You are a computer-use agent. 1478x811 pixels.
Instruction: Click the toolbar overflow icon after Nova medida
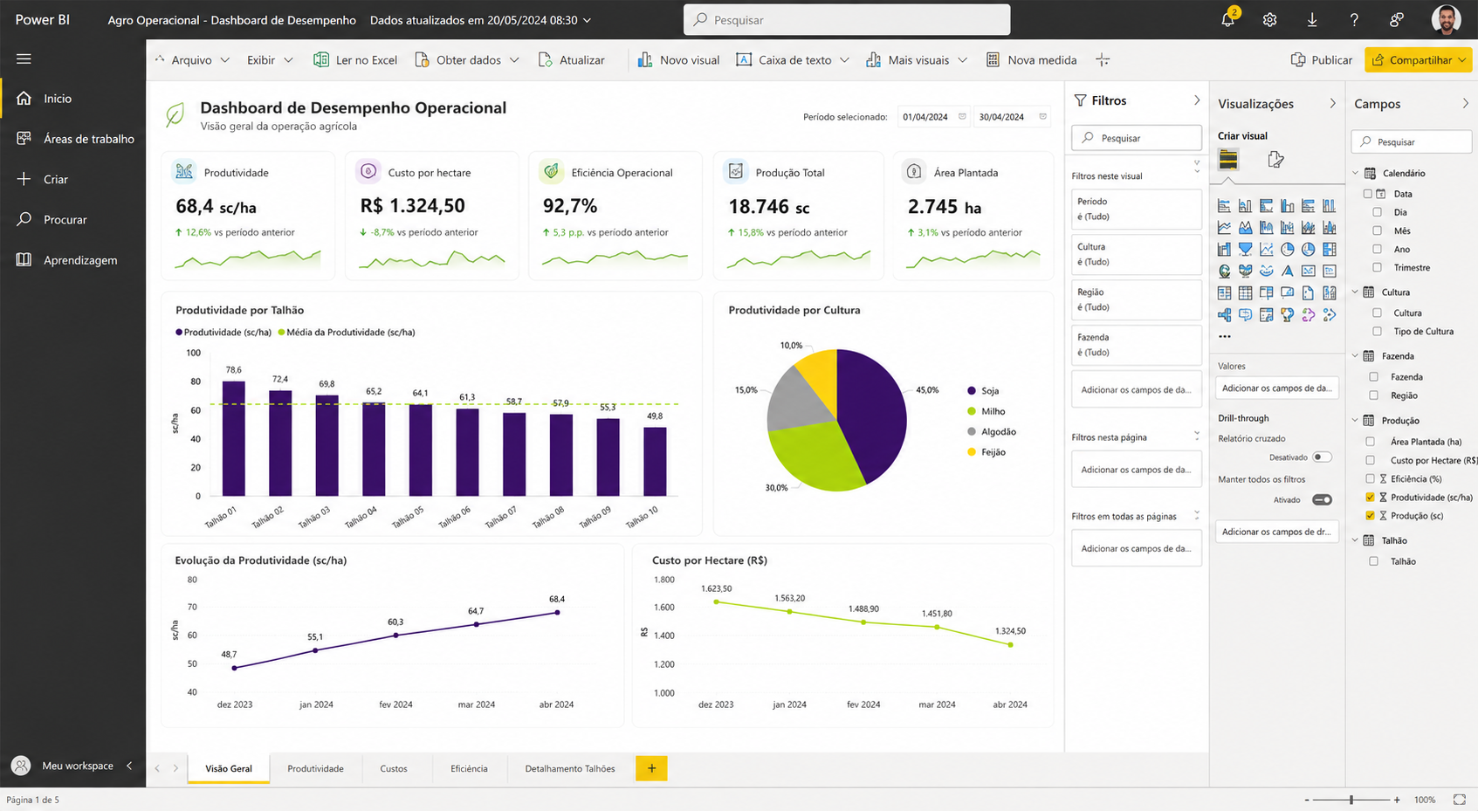(1103, 59)
